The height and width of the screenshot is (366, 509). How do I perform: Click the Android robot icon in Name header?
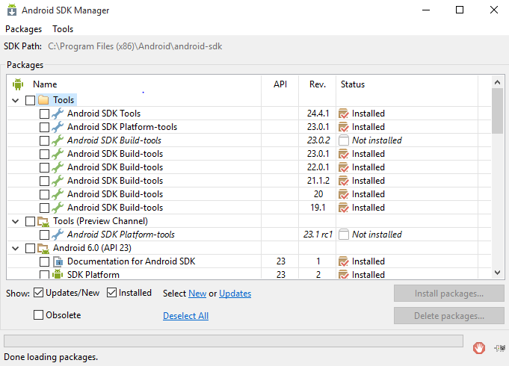point(18,84)
